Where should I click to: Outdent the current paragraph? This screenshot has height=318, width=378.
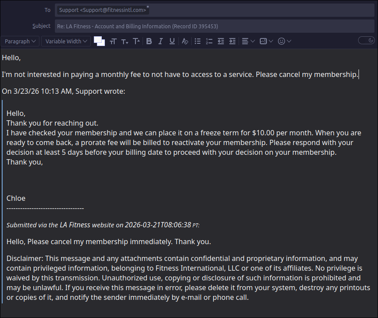(x=220, y=41)
